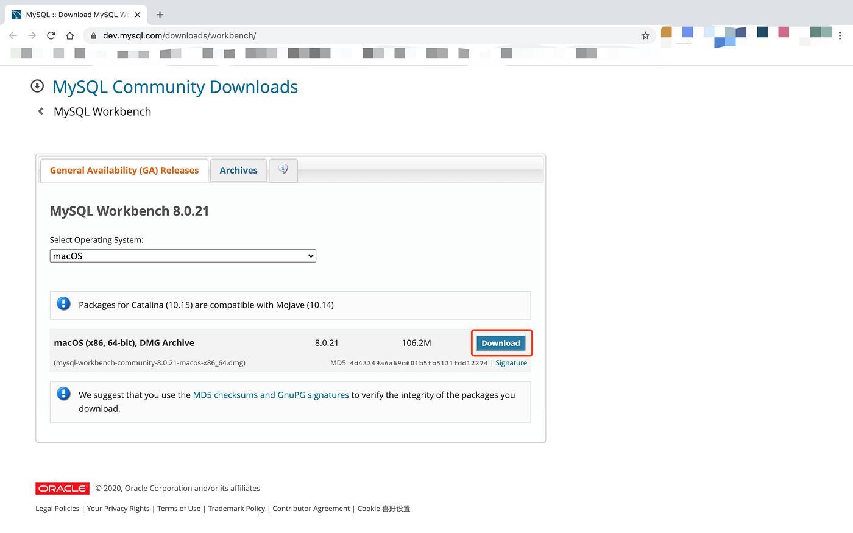This screenshot has width=853, height=533.
Task: Open Cookie settings footer link
Action: click(x=384, y=509)
